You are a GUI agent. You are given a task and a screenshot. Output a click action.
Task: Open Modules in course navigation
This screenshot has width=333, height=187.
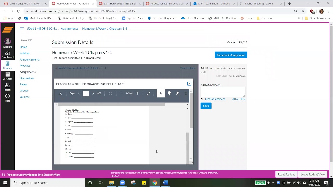click(x=25, y=66)
